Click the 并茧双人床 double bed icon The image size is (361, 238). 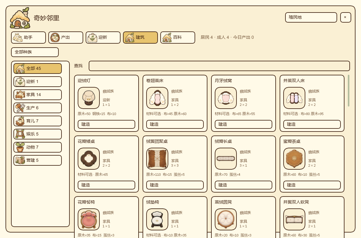[294, 98]
